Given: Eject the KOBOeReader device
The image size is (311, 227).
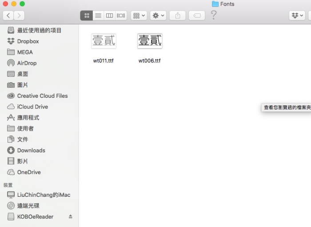Looking at the screenshot, I should 70,216.
